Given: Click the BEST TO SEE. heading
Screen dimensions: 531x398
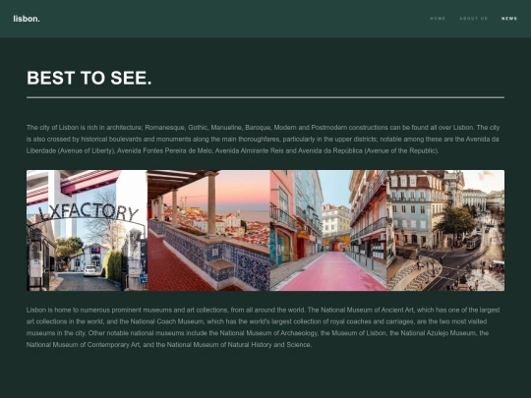Looking at the screenshot, I should [89, 78].
